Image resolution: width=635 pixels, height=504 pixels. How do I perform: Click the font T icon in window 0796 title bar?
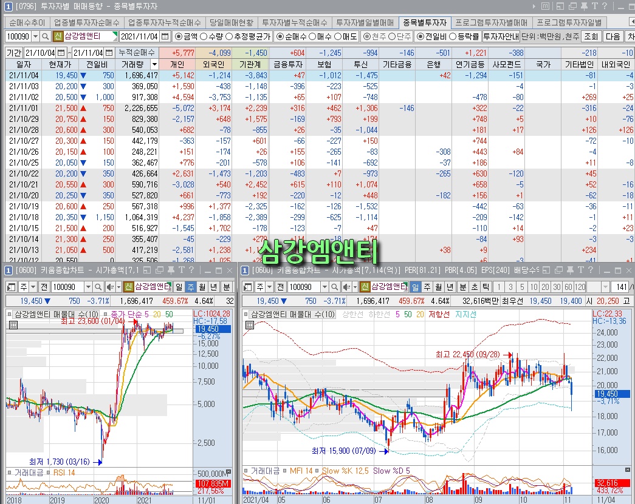tap(594, 6)
